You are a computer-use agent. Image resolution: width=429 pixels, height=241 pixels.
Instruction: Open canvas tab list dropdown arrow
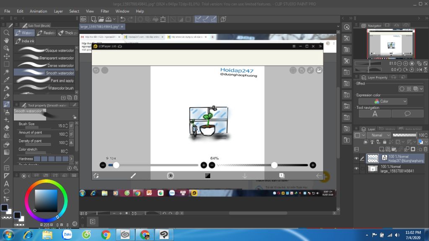click(x=338, y=26)
